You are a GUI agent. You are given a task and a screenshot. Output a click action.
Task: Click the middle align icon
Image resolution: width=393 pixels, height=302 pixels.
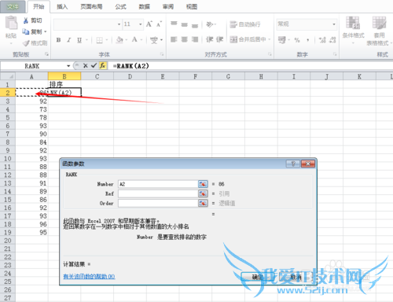[185, 24]
